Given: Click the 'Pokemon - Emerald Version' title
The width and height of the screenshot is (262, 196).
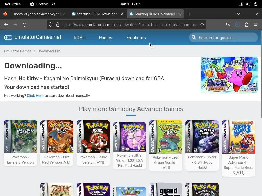Looking at the screenshot, I should coord(20,160).
